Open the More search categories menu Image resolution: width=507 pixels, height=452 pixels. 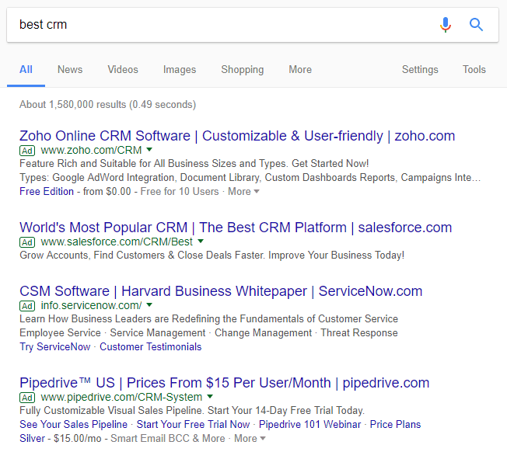tap(300, 69)
